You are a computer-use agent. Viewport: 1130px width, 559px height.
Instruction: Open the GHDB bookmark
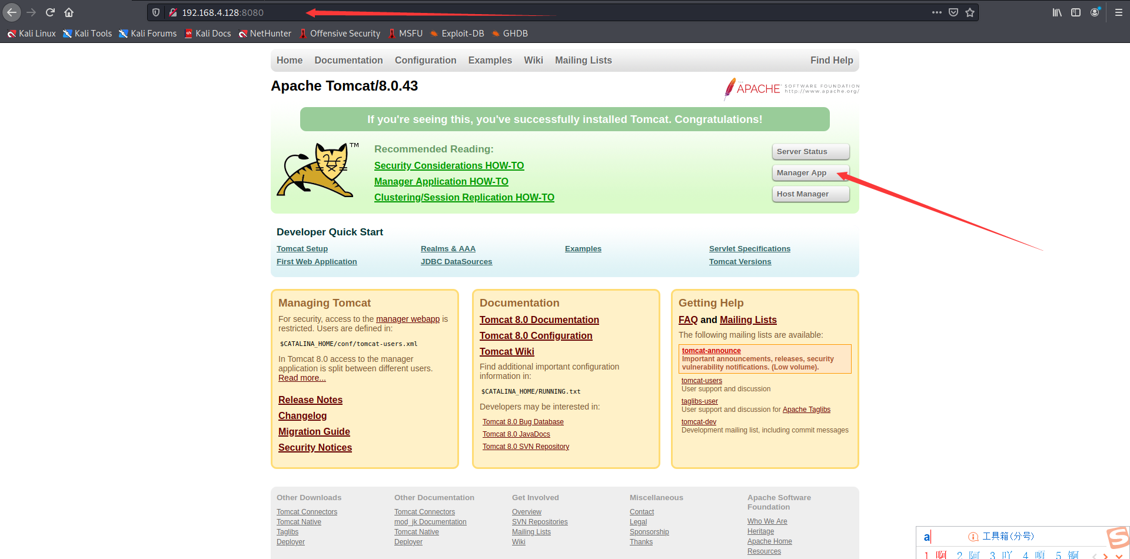tap(510, 34)
